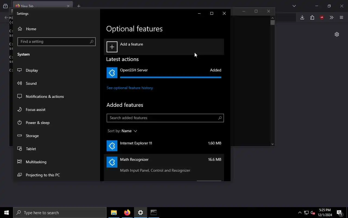The width and height of the screenshot is (348, 218).
Task: Go to Multitasking settings
Action: click(x=56, y=162)
